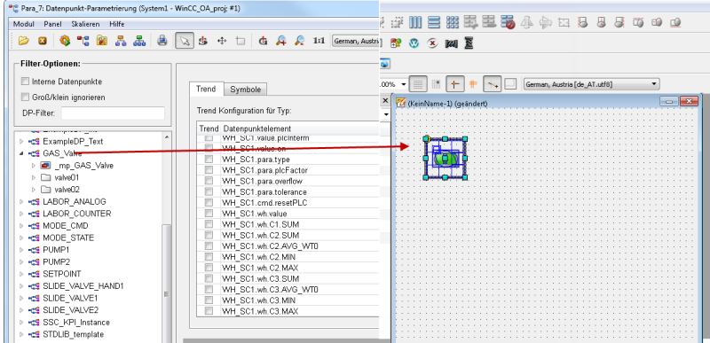The height and width of the screenshot is (343, 710).
Task: Open the Modul menu
Action: pyautogui.click(x=24, y=24)
